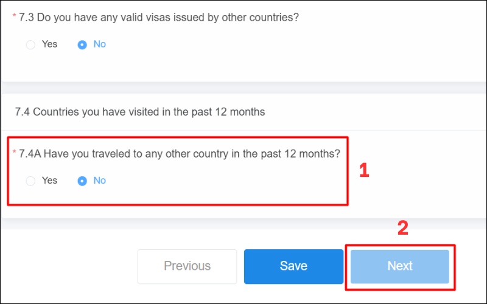Click the "Yes" label text under question 7.3
The image size is (487, 304).
[x=49, y=44]
